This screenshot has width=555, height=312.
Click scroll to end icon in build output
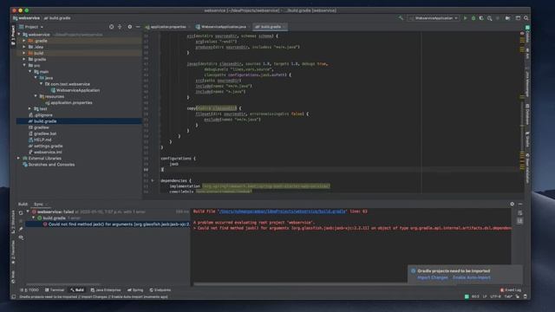(519, 221)
